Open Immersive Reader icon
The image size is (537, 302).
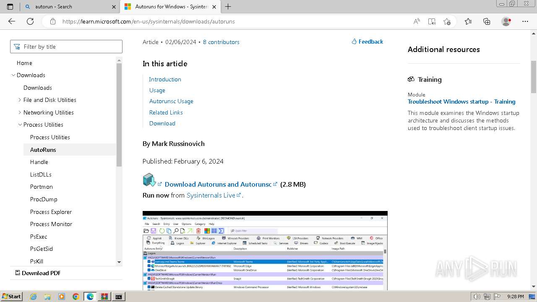click(x=432, y=21)
